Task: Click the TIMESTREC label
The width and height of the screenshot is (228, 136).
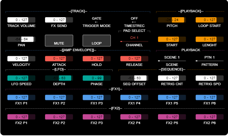Action: tap(134, 26)
